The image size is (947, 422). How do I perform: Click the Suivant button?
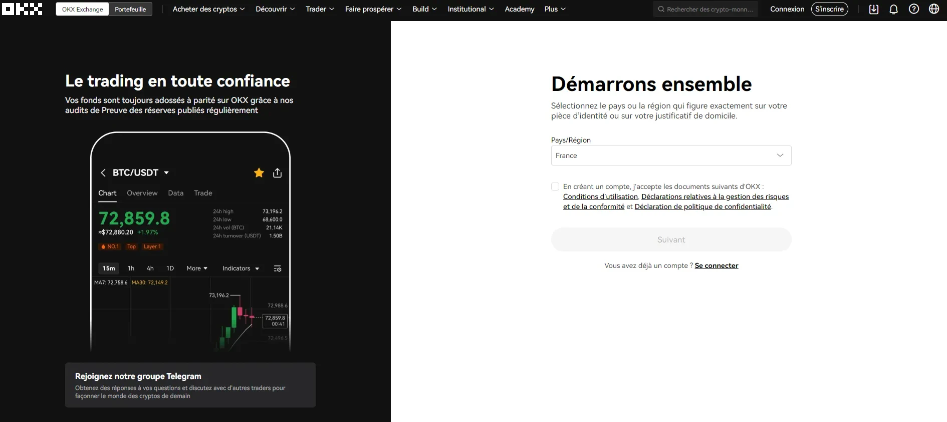tap(671, 239)
